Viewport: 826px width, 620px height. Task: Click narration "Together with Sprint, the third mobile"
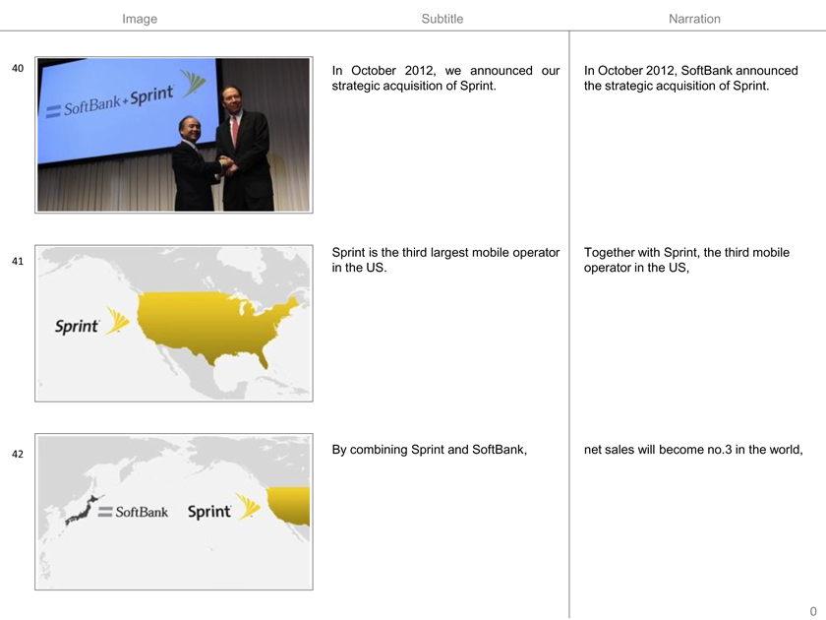(x=686, y=253)
